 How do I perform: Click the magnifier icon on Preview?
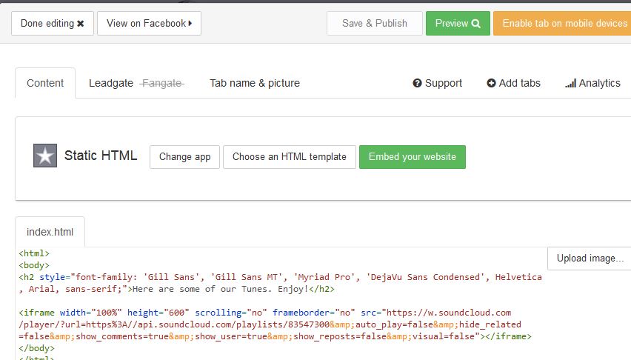pos(476,24)
